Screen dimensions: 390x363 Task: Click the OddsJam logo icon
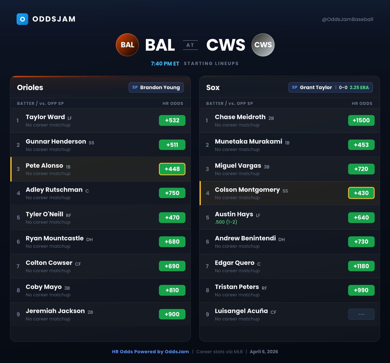22,19
